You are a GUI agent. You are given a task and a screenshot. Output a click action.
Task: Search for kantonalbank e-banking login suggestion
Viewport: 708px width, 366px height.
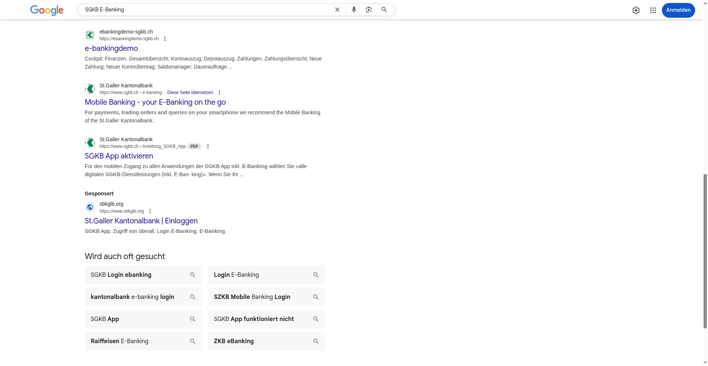click(143, 297)
